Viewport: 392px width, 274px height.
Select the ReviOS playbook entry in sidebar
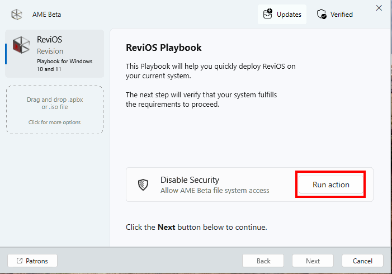click(54, 54)
